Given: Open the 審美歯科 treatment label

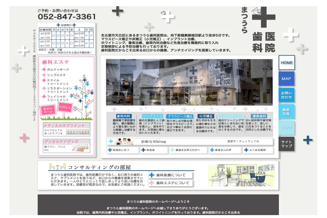Looking at the screenshot, I should coord(259,116).
